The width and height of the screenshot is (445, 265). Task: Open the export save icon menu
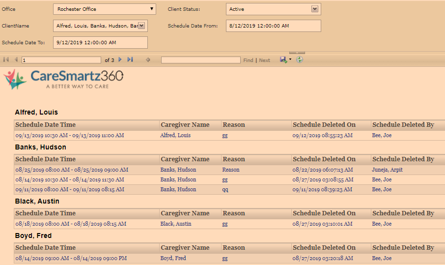click(285, 59)
